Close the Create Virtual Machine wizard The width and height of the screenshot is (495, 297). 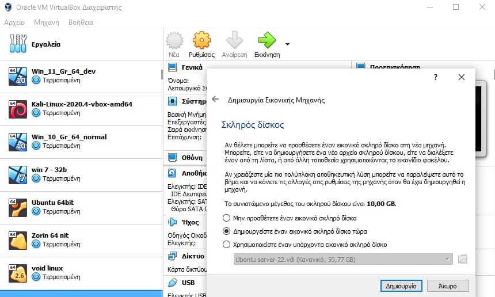click(x=462, y=77)
